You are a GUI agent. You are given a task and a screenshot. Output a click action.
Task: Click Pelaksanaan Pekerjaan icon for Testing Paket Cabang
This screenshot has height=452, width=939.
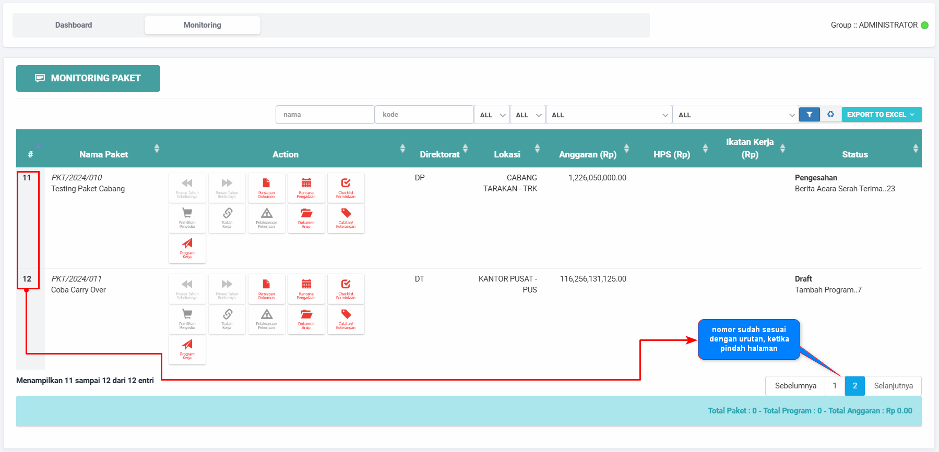266,218
